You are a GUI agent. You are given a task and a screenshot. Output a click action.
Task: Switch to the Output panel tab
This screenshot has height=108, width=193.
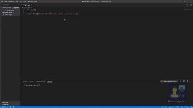[x=31, y=81]
